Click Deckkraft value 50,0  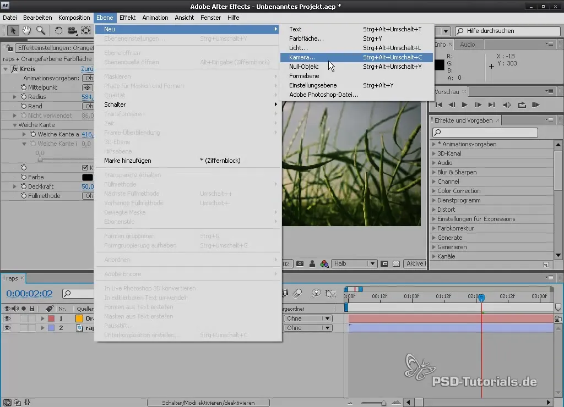pos(88,186)
